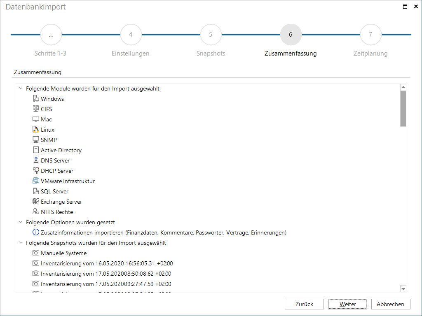Click the Mac monitor icon
Viewport: 422px width, 316px height.
(36, 119)
